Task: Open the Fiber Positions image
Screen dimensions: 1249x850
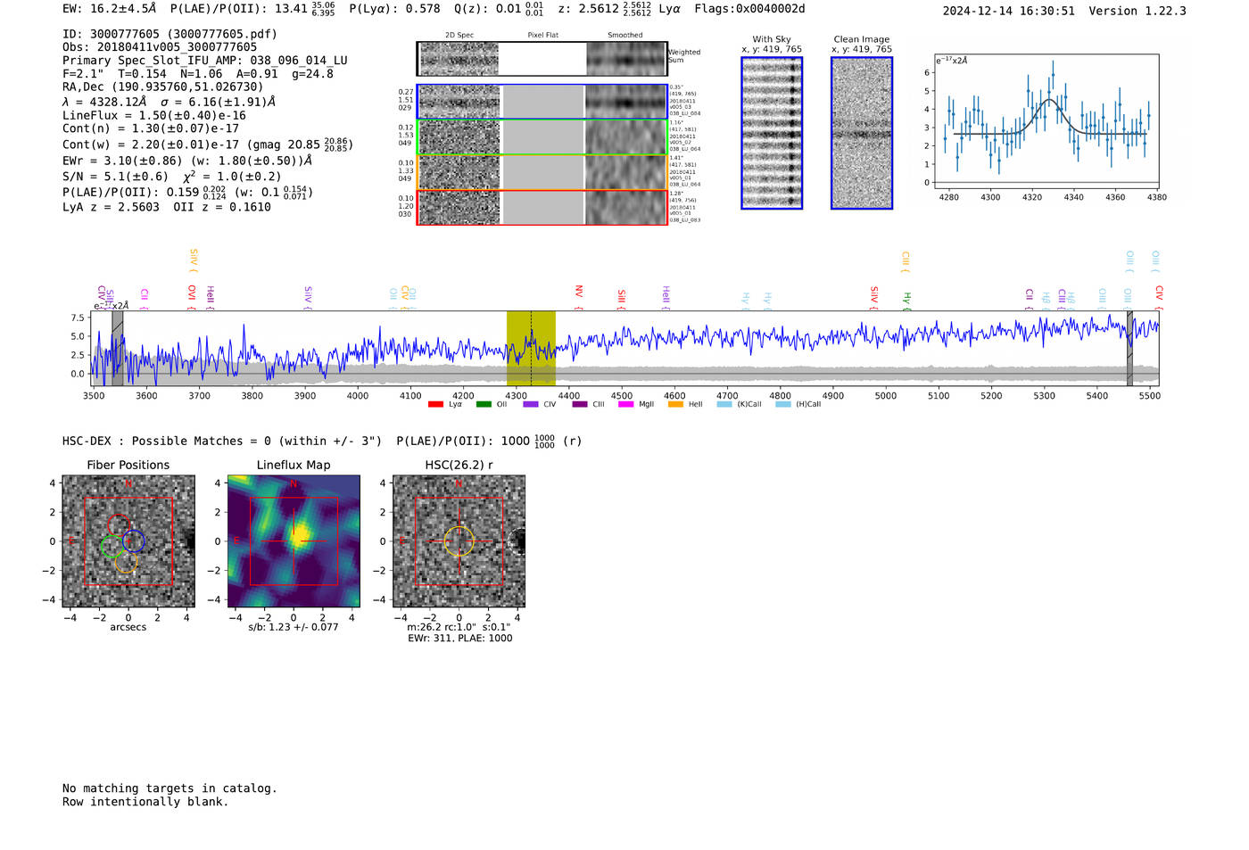Action: tap(128, 541)
